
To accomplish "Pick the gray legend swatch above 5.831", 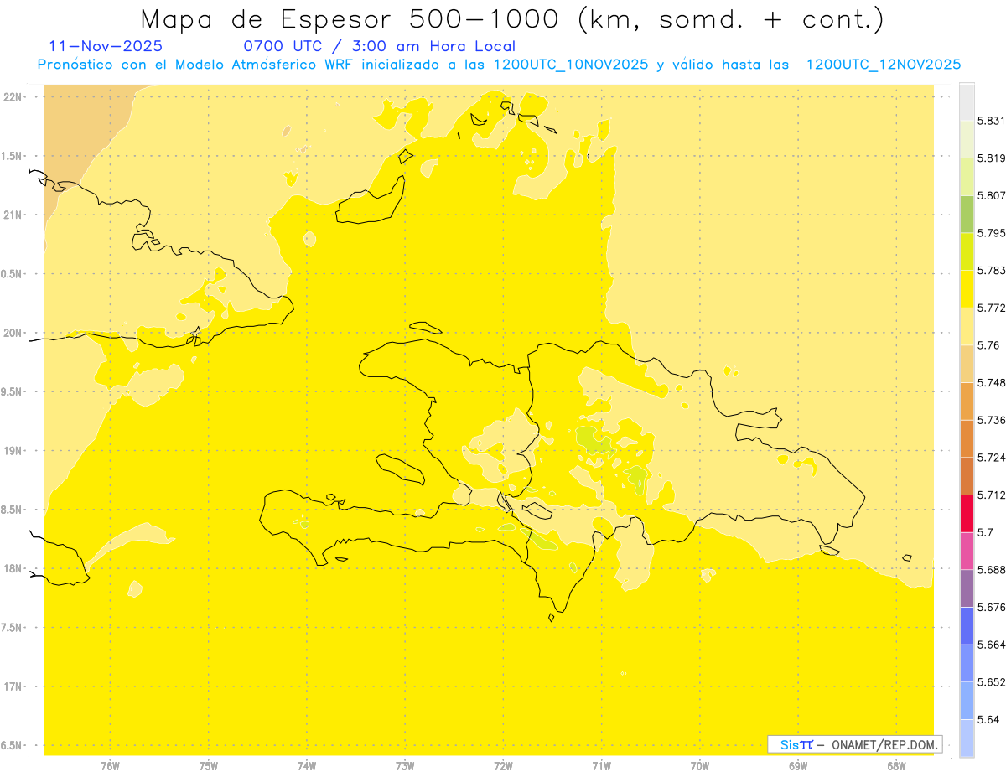I will [x=967, y=101].
